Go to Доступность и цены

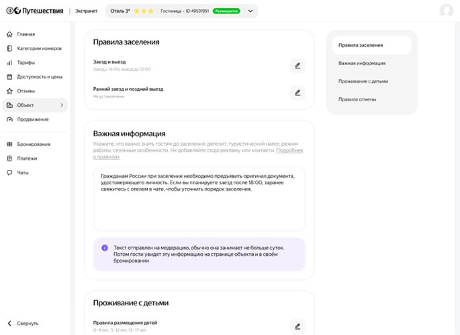coord(40,77)
